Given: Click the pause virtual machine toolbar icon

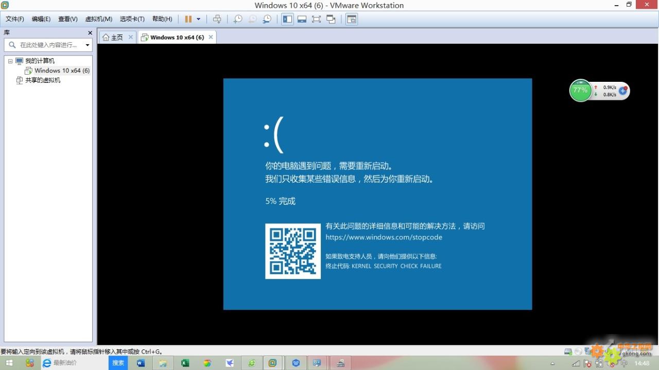Looking at the screenshot, I should click(x=188, y=19).
